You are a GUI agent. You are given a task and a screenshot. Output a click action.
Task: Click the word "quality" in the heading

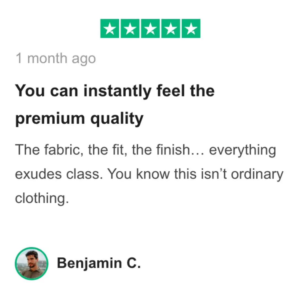tap(117, 119)
